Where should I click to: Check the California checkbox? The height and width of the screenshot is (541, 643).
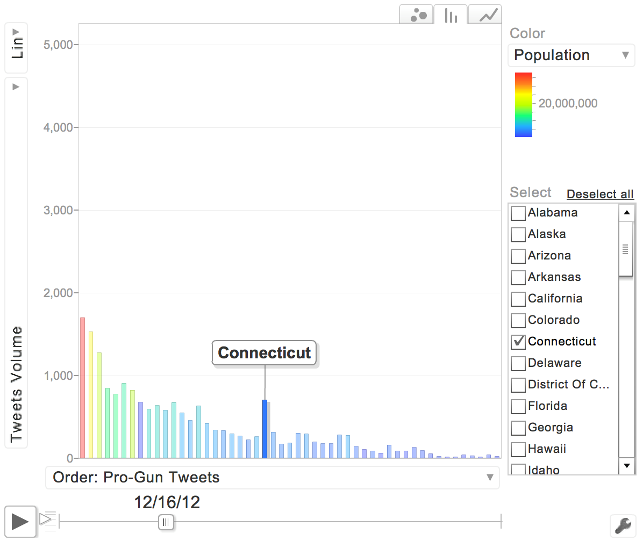(518, 299)
